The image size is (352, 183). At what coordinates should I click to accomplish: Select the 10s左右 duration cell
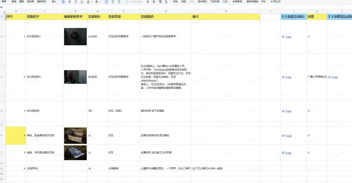coord(97,37)
